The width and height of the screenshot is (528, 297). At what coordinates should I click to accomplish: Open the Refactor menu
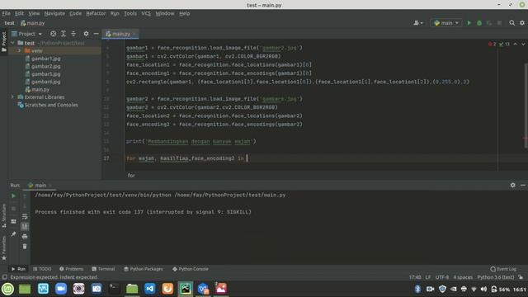(x=96, y=13)
